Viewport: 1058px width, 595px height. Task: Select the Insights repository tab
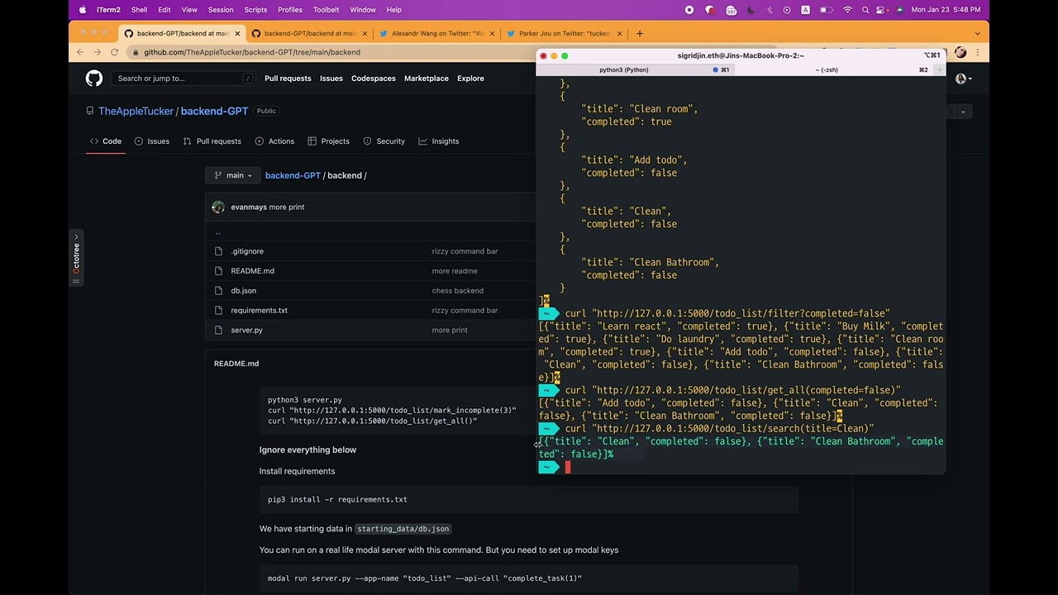click(439, 141)
